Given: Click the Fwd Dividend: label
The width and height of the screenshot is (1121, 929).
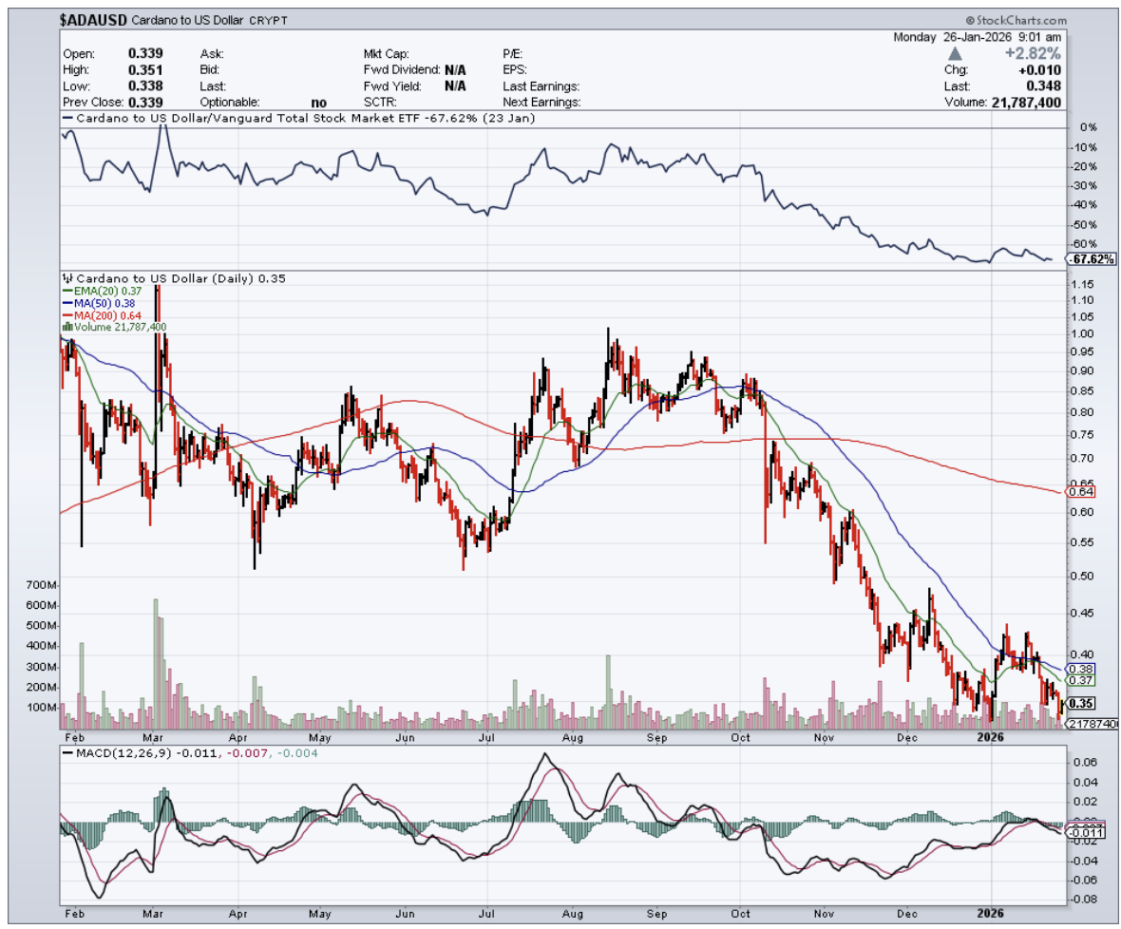Looking at the screenshot, I should pos(402,70).
